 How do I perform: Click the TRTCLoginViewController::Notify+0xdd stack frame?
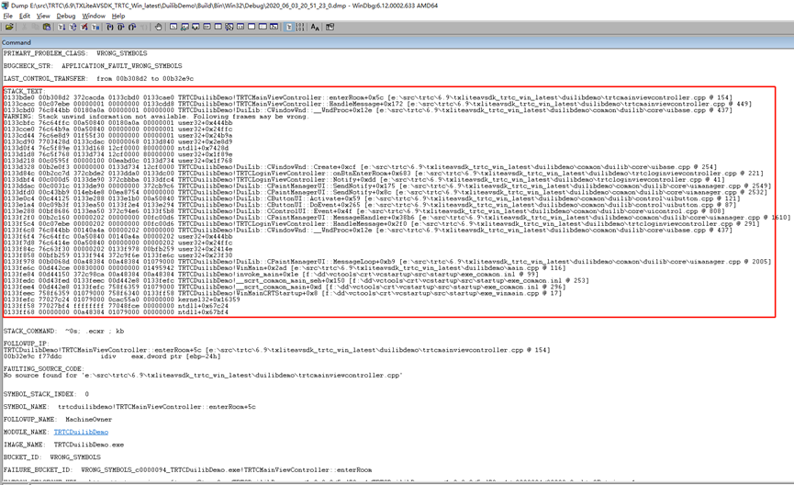(364, 179)
